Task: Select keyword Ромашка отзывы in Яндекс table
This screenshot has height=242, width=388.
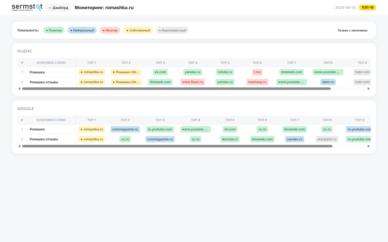Action: (44, 82)
